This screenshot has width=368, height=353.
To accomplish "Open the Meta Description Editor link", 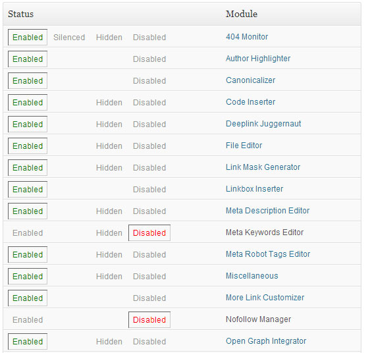I will [x=267, y=211].
